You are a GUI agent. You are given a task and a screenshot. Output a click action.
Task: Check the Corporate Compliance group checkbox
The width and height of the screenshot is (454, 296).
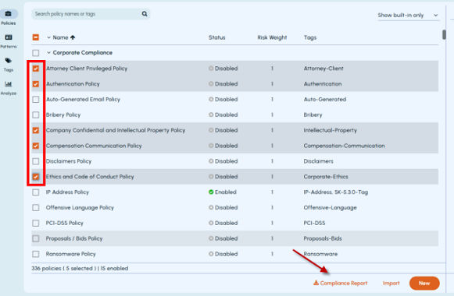click(36, 53)
